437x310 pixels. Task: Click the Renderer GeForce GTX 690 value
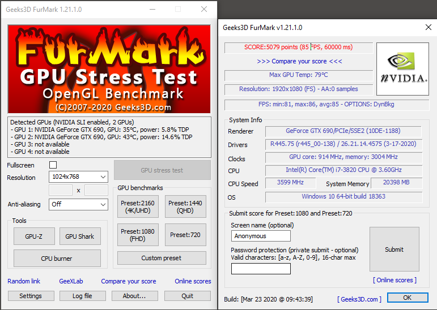[343, 131]
